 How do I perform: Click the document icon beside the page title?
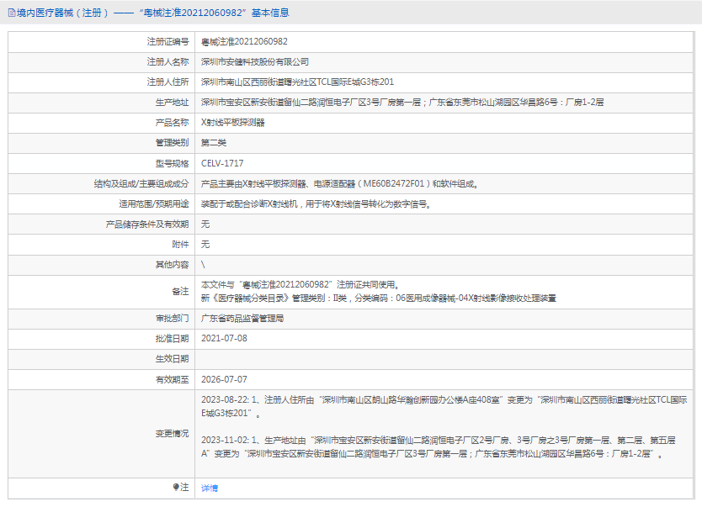[x=12, y=13]
